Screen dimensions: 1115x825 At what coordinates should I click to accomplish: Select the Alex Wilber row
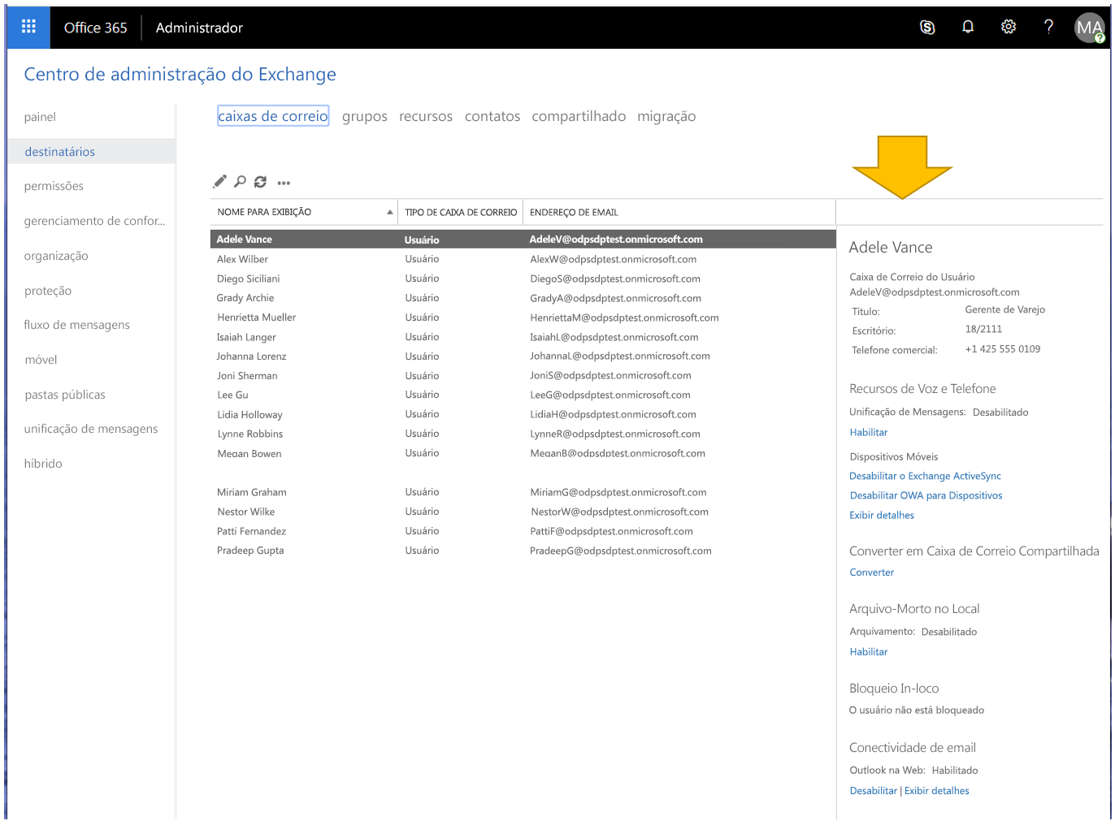point(523,259)
